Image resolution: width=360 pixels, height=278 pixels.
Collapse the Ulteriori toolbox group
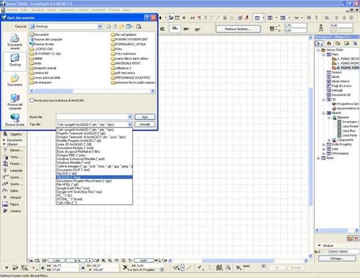(x=4, y=144)
